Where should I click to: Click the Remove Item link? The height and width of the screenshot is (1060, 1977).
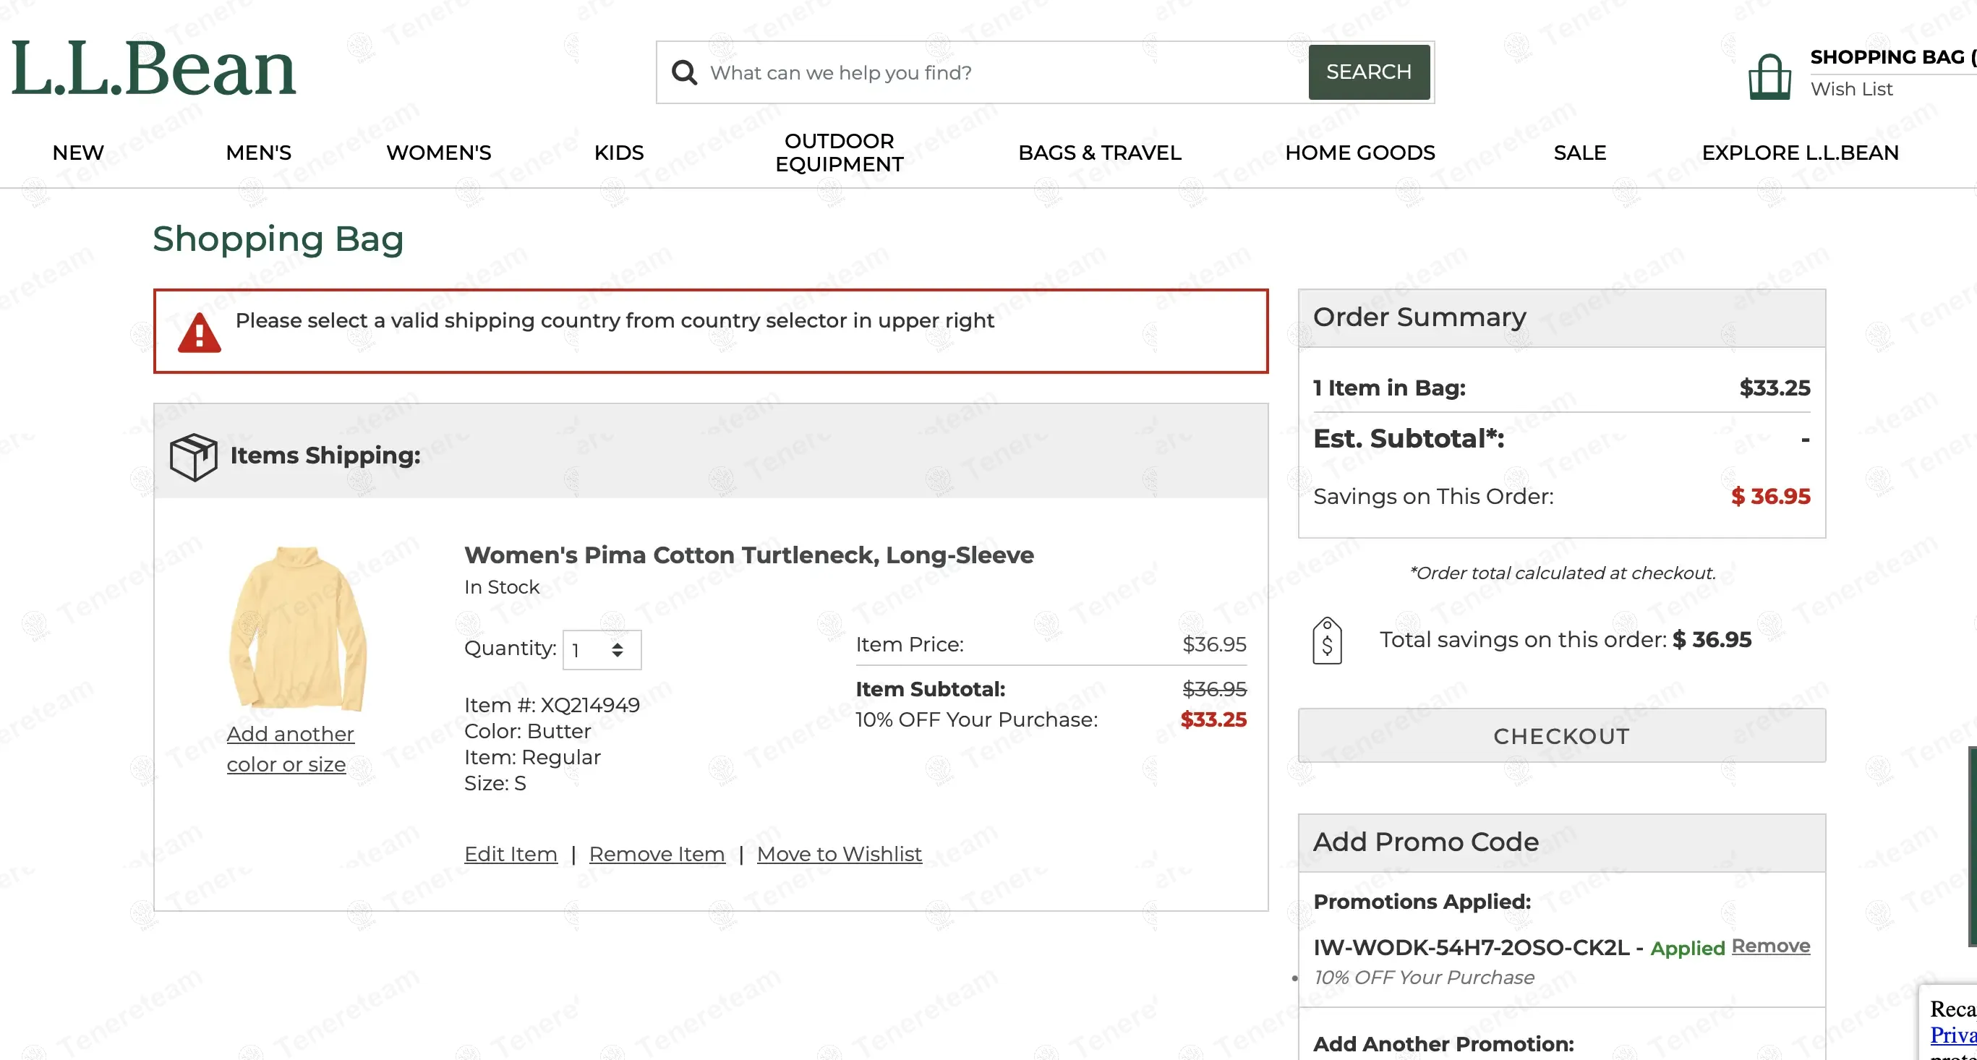coord(656,853)
